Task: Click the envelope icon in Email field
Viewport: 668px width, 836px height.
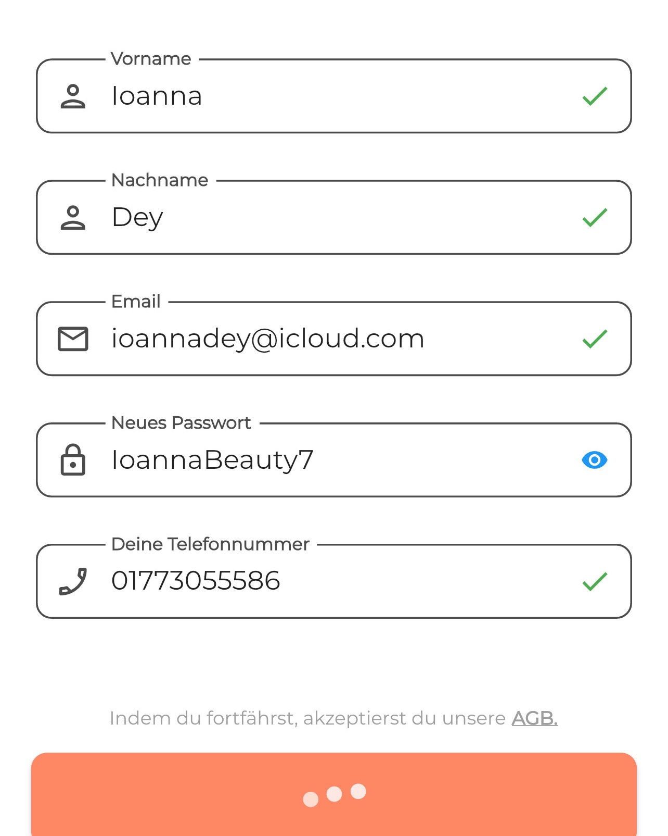Action: (73, 339)
